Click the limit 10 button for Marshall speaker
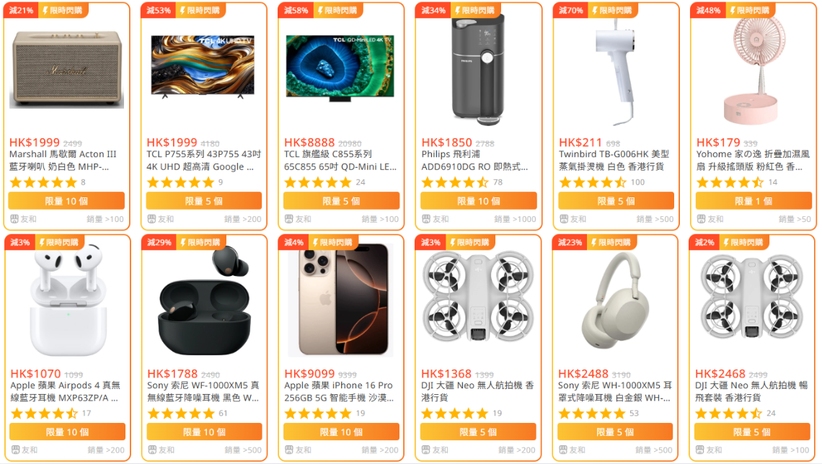The width and height of the screenshot is (822, 464). click(66, 201)
